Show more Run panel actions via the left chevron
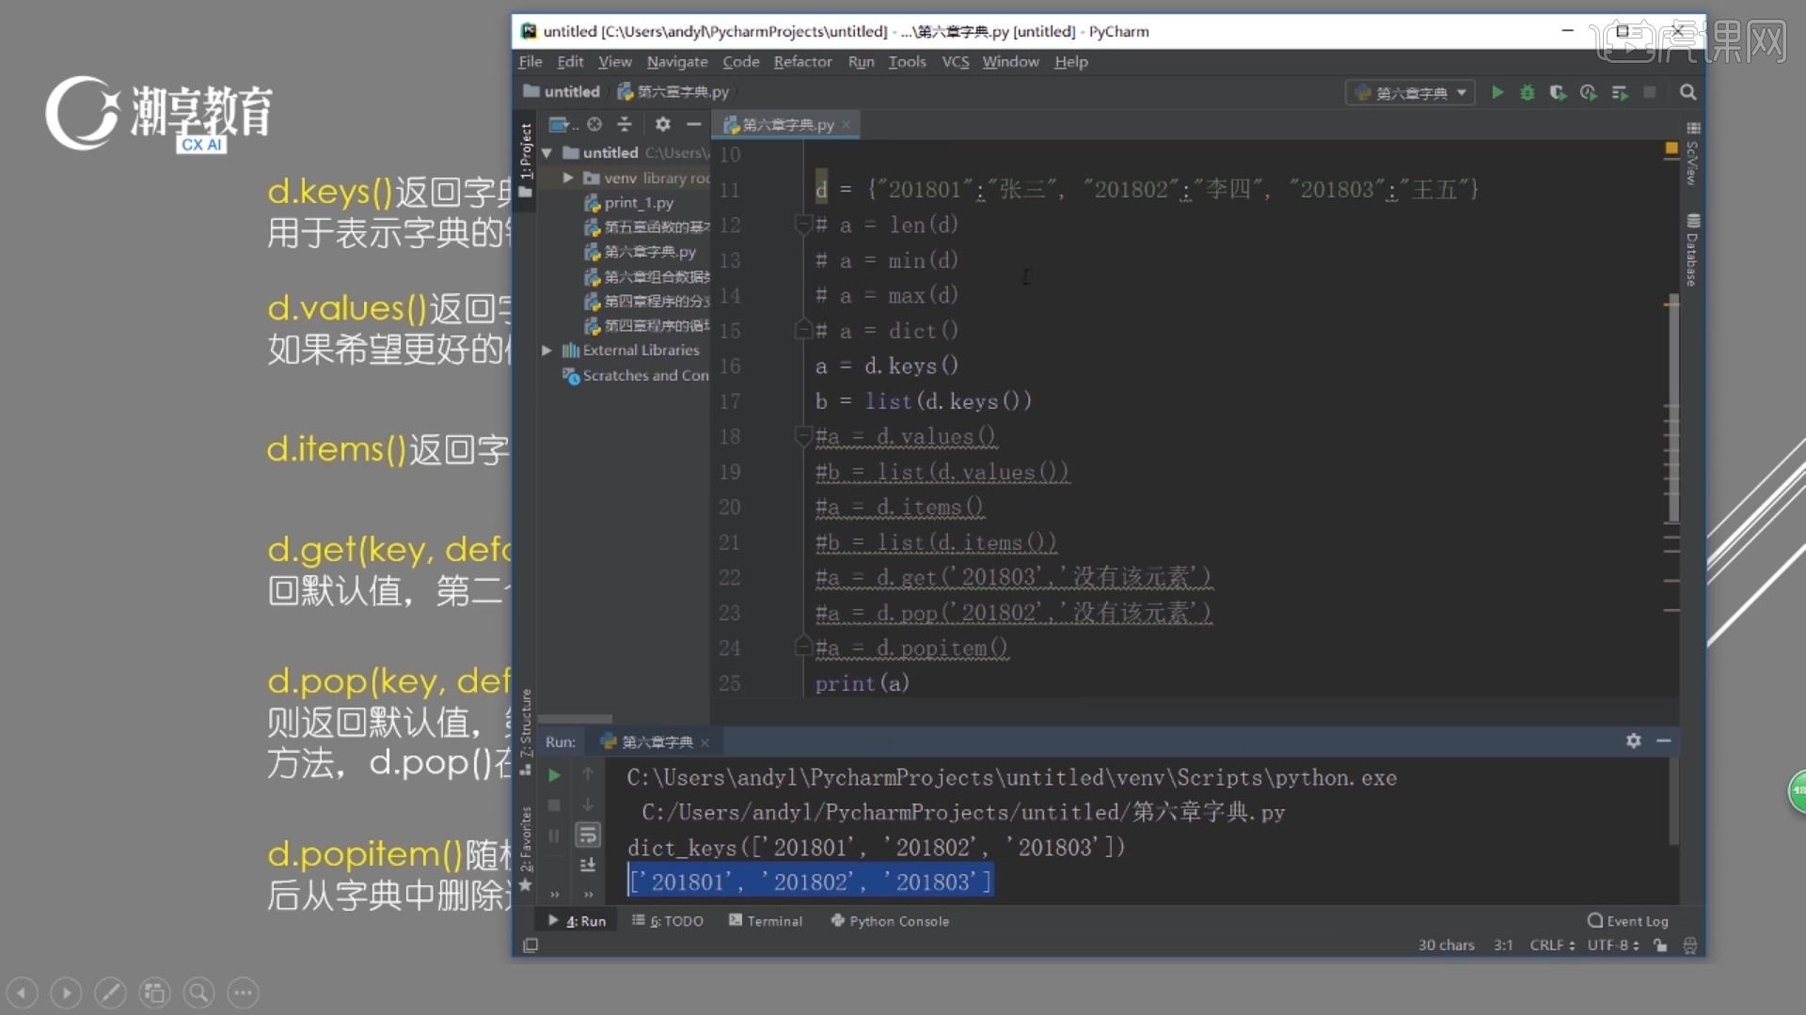Viewport: 1806px width, 1015px height. pos(554,894)
